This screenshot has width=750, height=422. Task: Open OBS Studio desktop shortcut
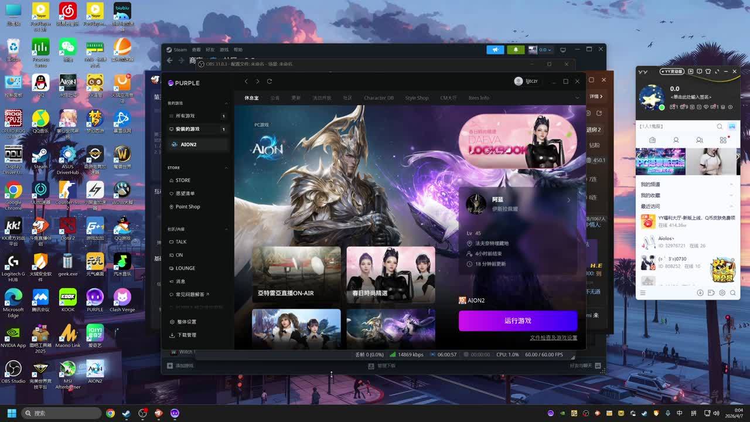click(13, 372)
